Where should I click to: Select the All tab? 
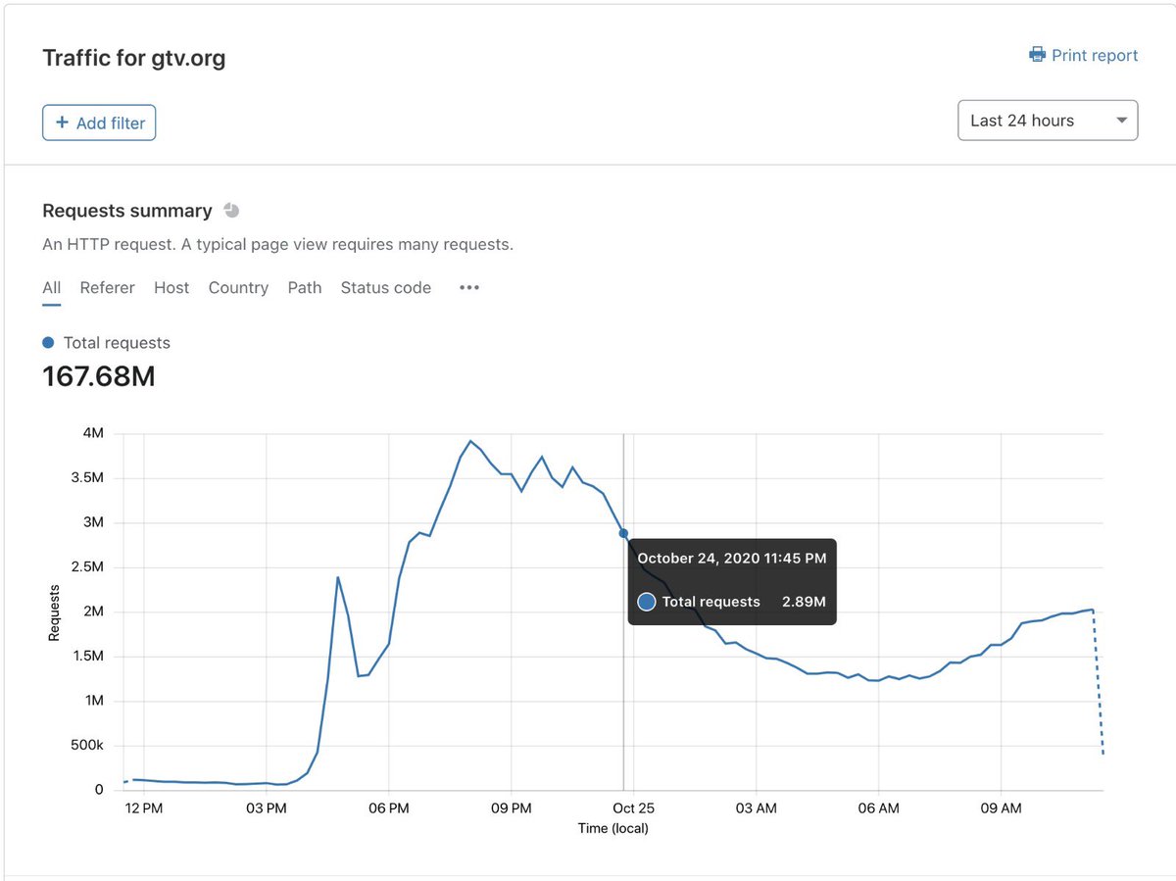click(52, 288)
